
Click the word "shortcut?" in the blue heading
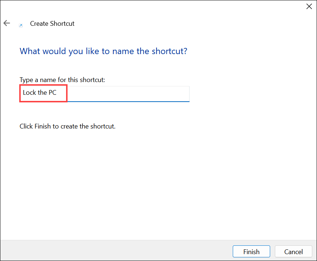(170, 51)
